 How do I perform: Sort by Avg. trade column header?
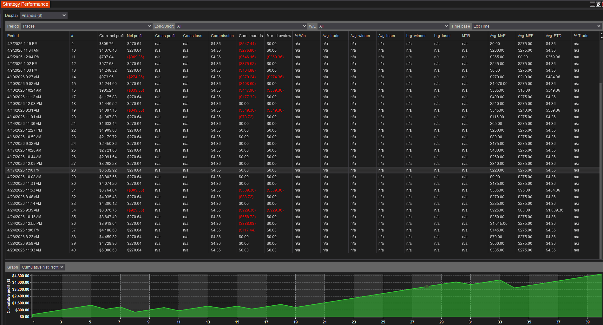pyautogui.click(x=334, y=36)
